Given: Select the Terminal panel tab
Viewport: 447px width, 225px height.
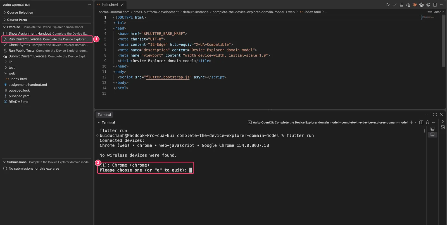Looking at the screenshot, I should (104, 115).
